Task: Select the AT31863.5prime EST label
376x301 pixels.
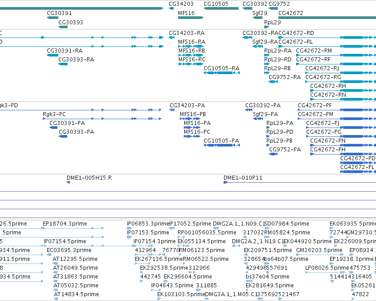Action: 76,277
